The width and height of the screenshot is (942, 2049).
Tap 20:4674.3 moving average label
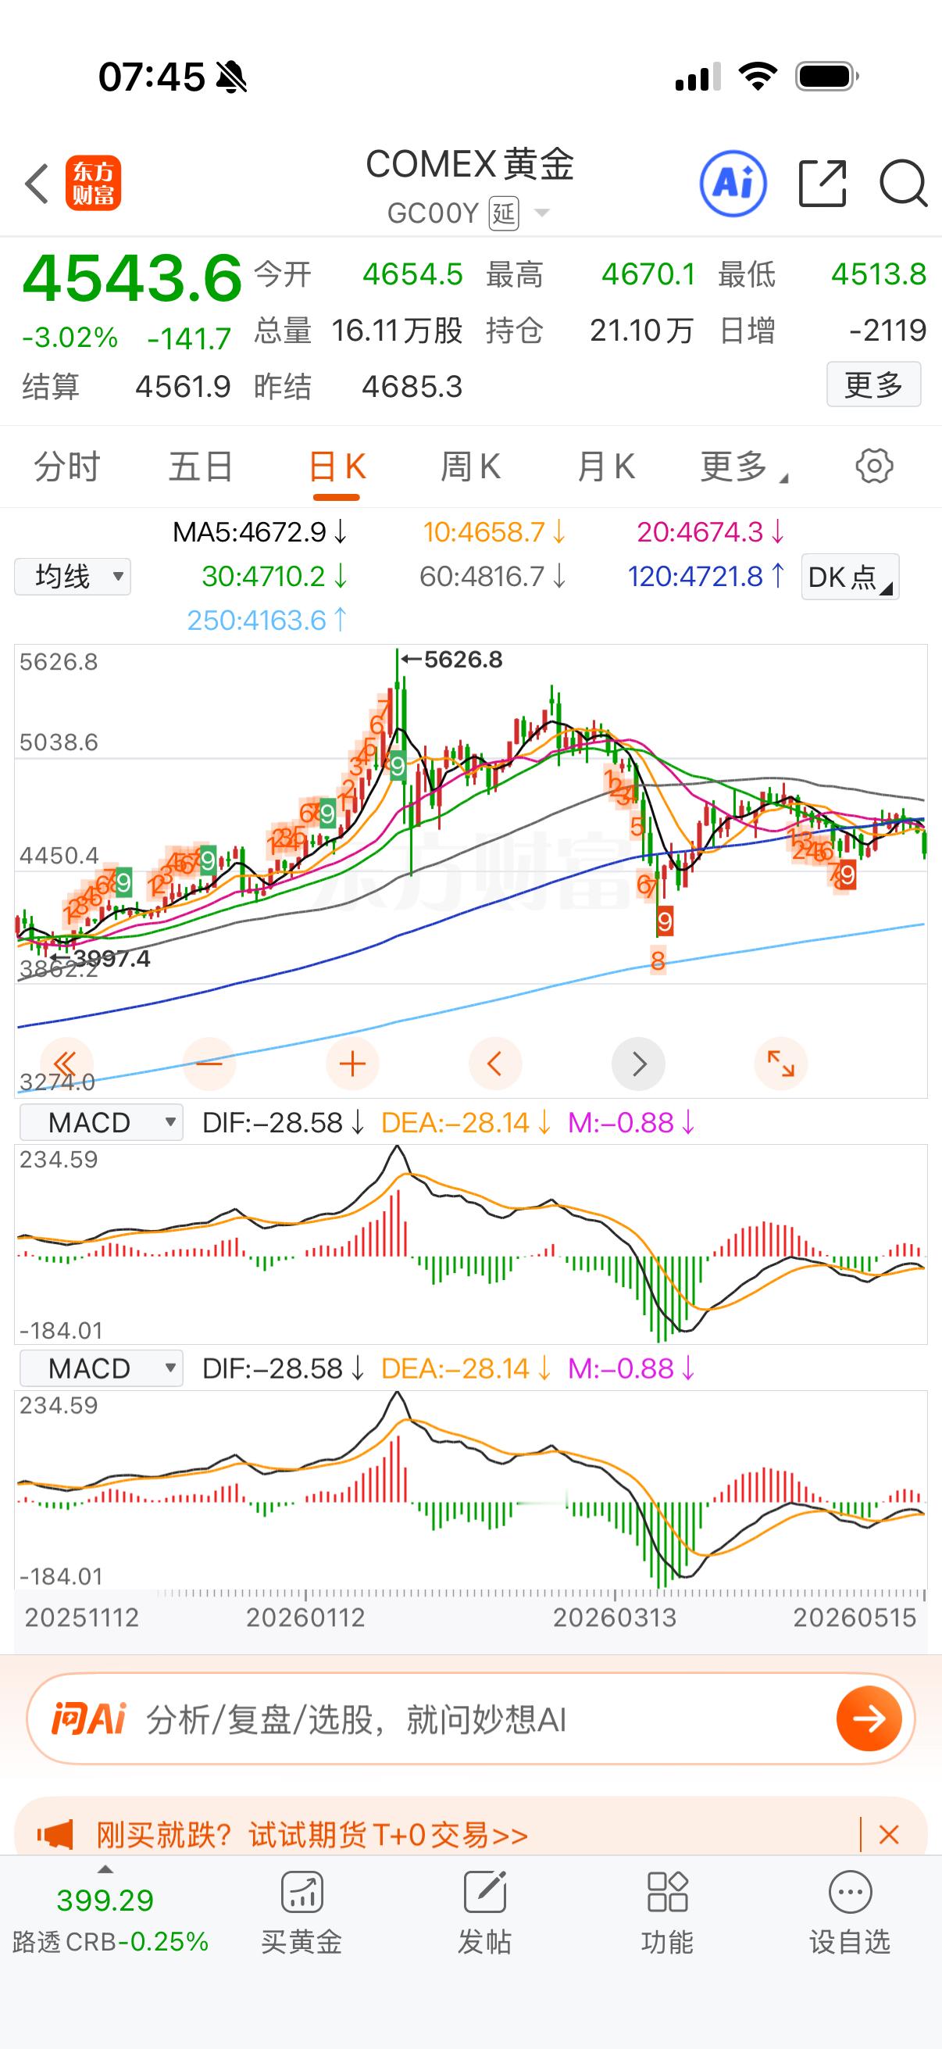(x=711, y=531)
